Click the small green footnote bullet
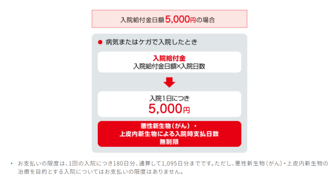 (x=11, y=164)
